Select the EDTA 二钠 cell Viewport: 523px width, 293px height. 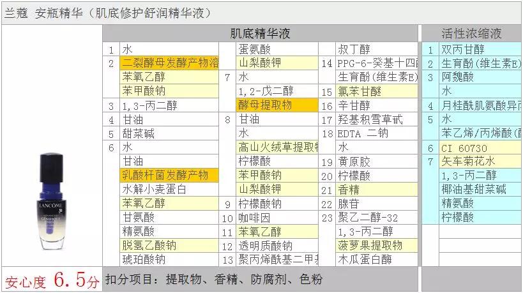[x=377, y=133]
